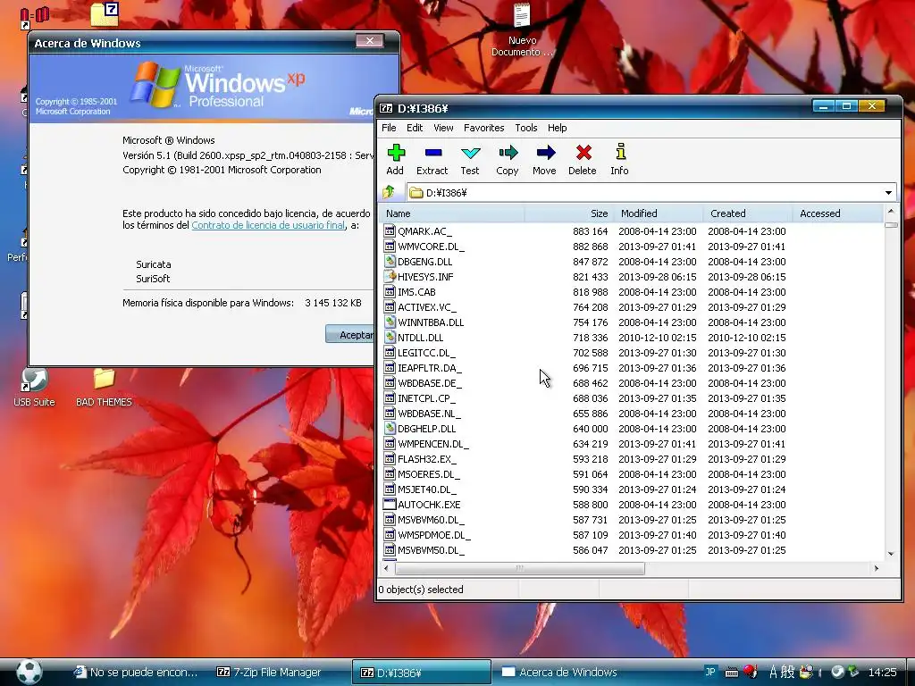Click the D:¥I386¥ taskbar button
915x686 pixels.
pos(422,672)
